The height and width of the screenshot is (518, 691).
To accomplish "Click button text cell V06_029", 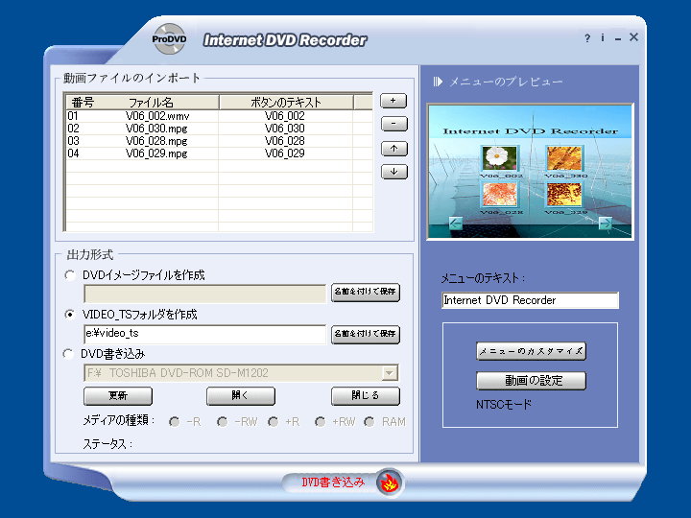I will pyautogui.click(x=285, y=153).
